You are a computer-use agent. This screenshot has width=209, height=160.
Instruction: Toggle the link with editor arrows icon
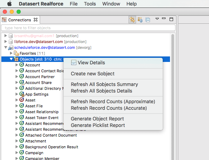pos(132,20)
